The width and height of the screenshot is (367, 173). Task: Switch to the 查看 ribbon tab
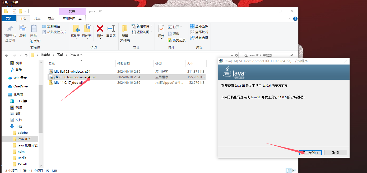point(51,18)
